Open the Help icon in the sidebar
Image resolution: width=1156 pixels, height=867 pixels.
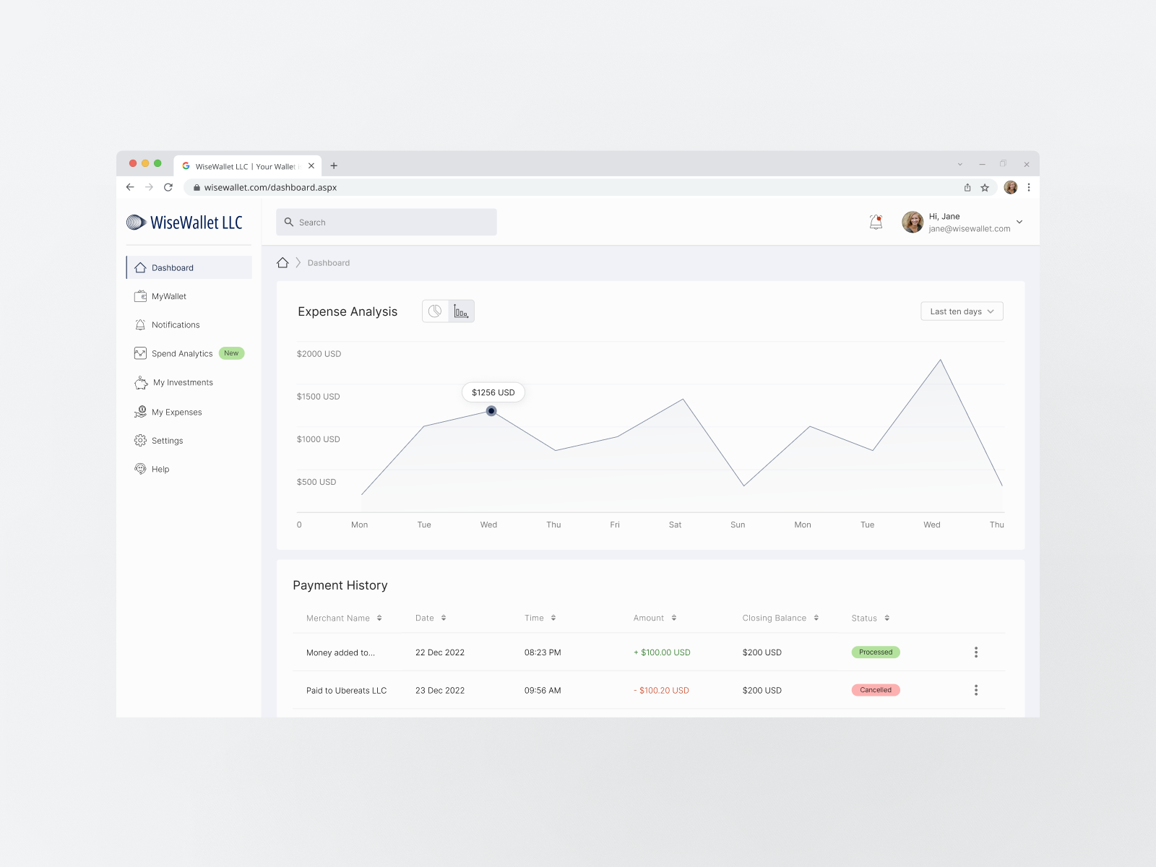pyautogui.click(x=140, y=469)
